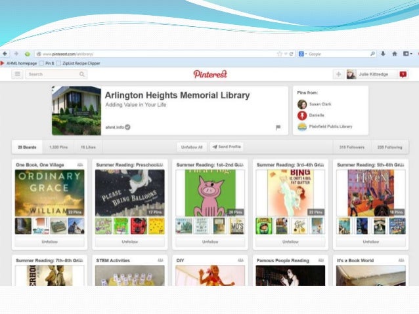
Task: Open Plainfield Public Library profile
Action: [x=324, y=127]
